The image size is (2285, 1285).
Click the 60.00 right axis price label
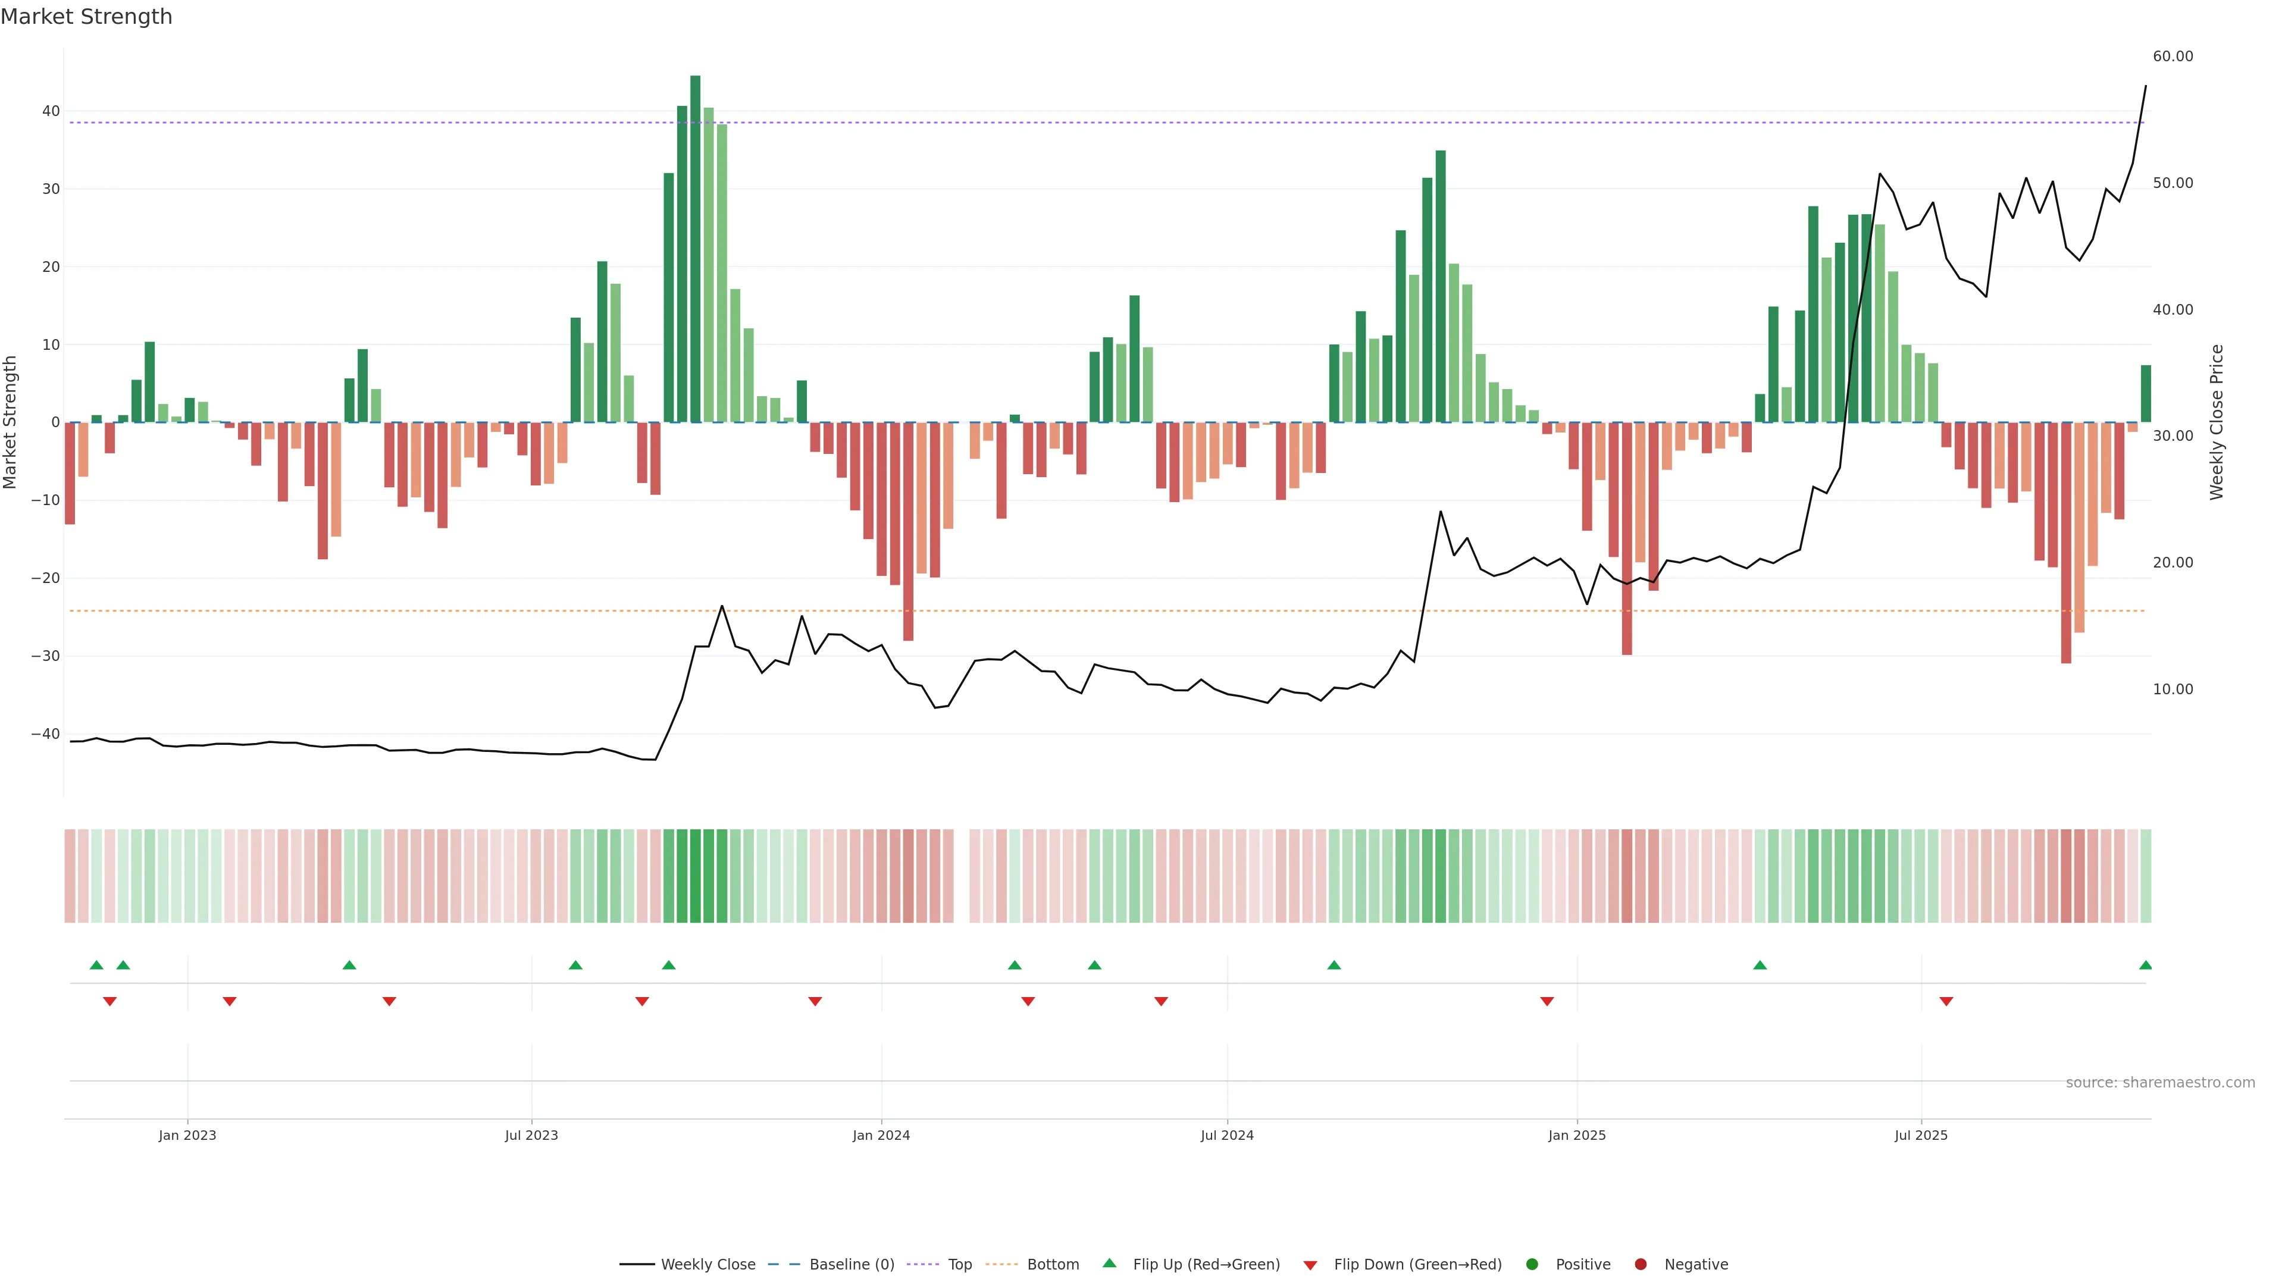[x=2173, y=56]
